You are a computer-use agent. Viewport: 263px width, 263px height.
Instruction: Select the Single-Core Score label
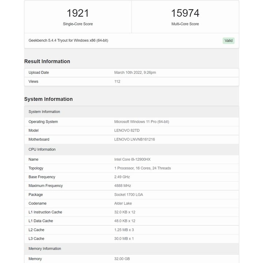78,24
